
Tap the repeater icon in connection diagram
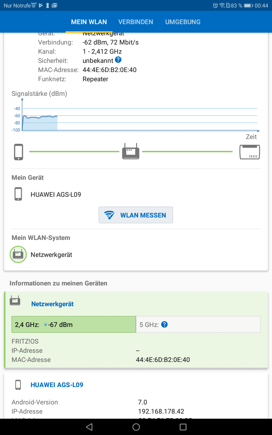coord(131,152)
